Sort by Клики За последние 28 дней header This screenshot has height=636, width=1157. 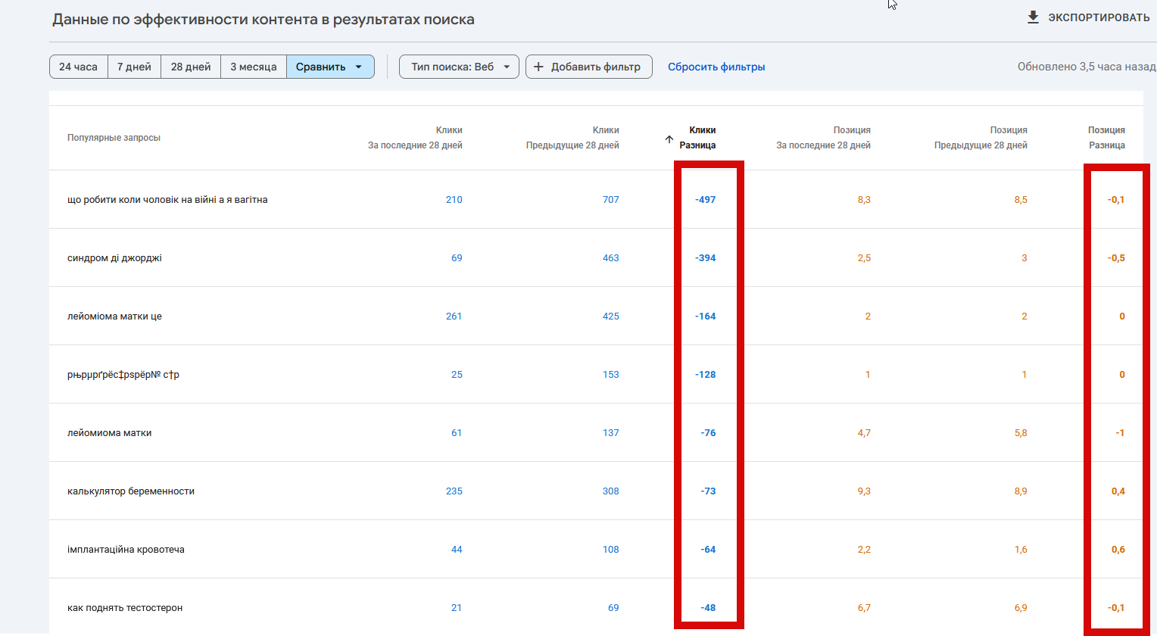(x=415, y=138)
